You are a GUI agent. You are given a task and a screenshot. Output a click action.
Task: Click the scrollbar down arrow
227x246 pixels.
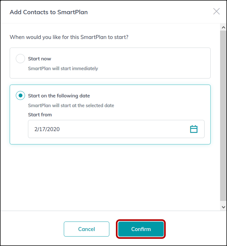pyautogui.click(x=223, y=207)
